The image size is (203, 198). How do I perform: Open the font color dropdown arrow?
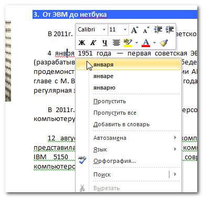[154, 42]
